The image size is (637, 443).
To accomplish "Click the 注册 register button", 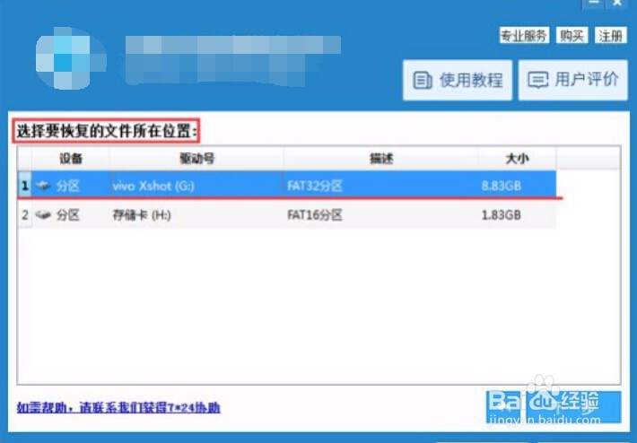I will point(611,36).
